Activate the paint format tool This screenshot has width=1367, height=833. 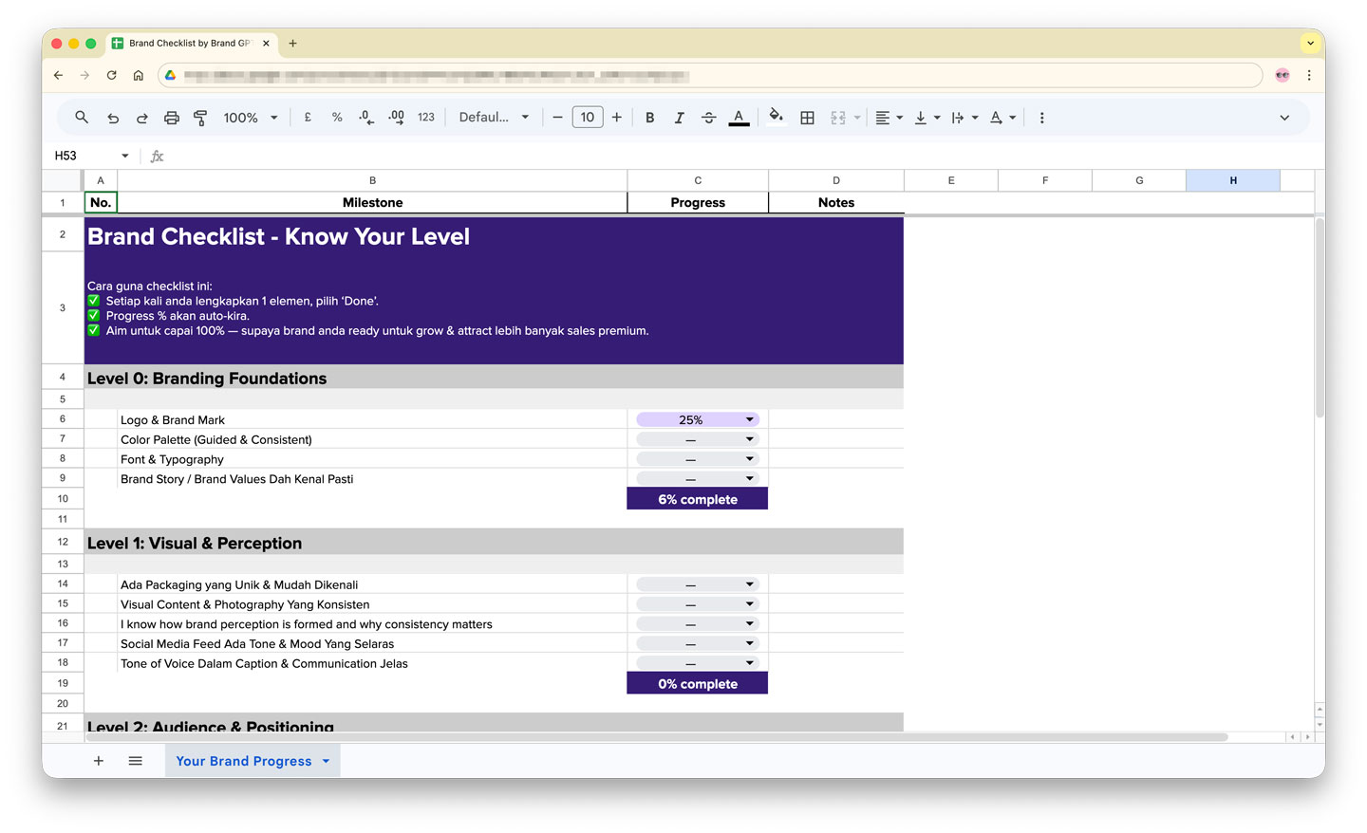tap(200, 118)
